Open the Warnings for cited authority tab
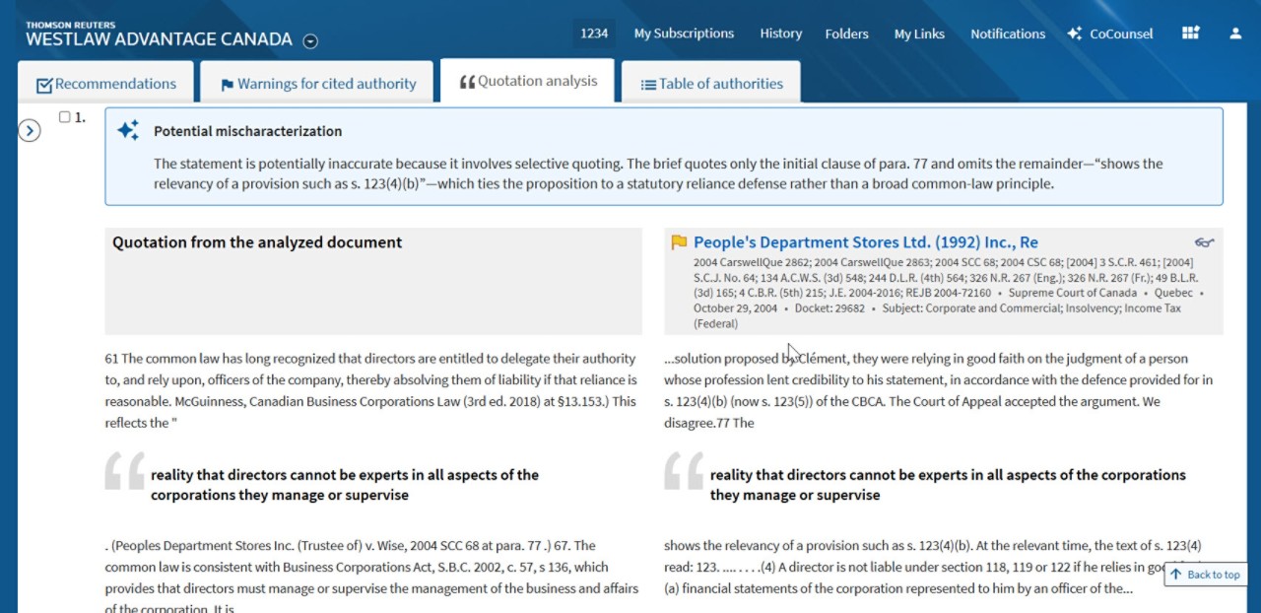Screen dimensions: 1261x613 (317, 84)
